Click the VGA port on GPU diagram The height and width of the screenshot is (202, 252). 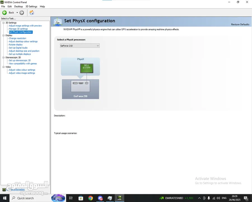(x=87, y=83)
